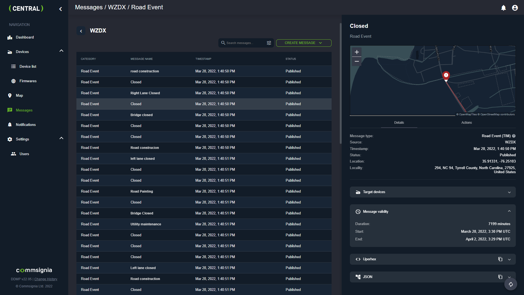Screen dimensions: 524x295
Task: Go back using the WZDX back arrow
Action: click(81, 31)
